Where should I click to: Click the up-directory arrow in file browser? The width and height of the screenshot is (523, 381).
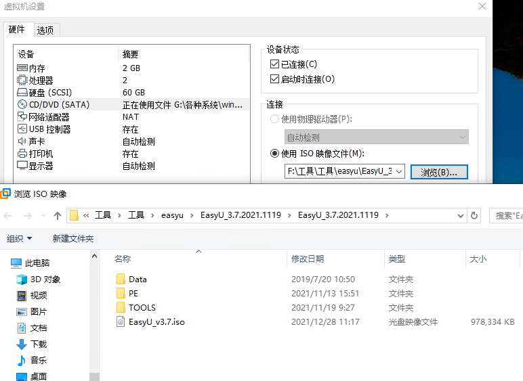coord(58,215)
